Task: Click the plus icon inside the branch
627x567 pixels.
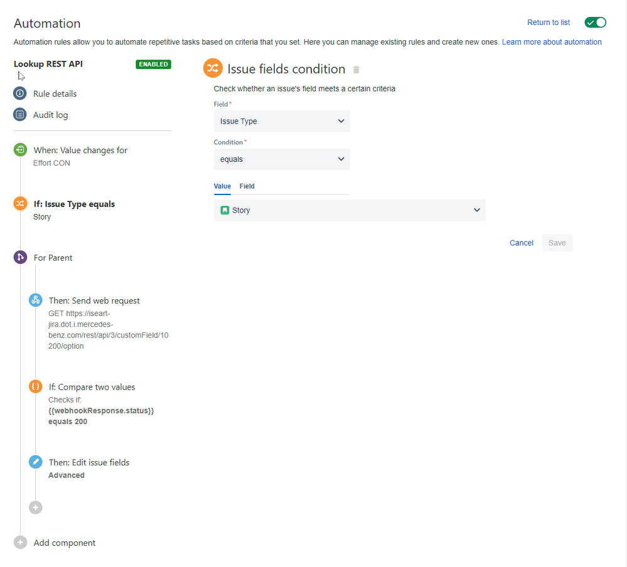Action: pos(36,507)
